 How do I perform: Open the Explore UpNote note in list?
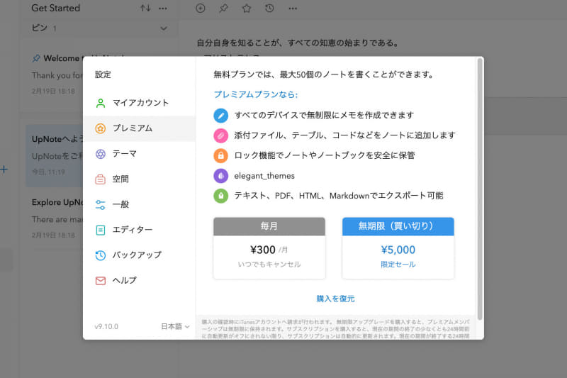click(x=55, y=219)
